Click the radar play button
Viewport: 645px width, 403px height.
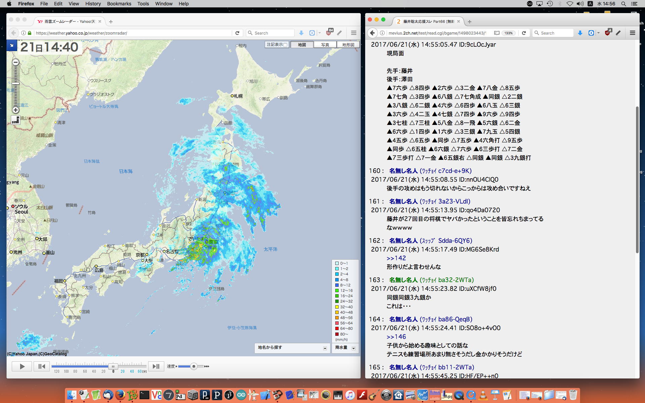[22, 366]
